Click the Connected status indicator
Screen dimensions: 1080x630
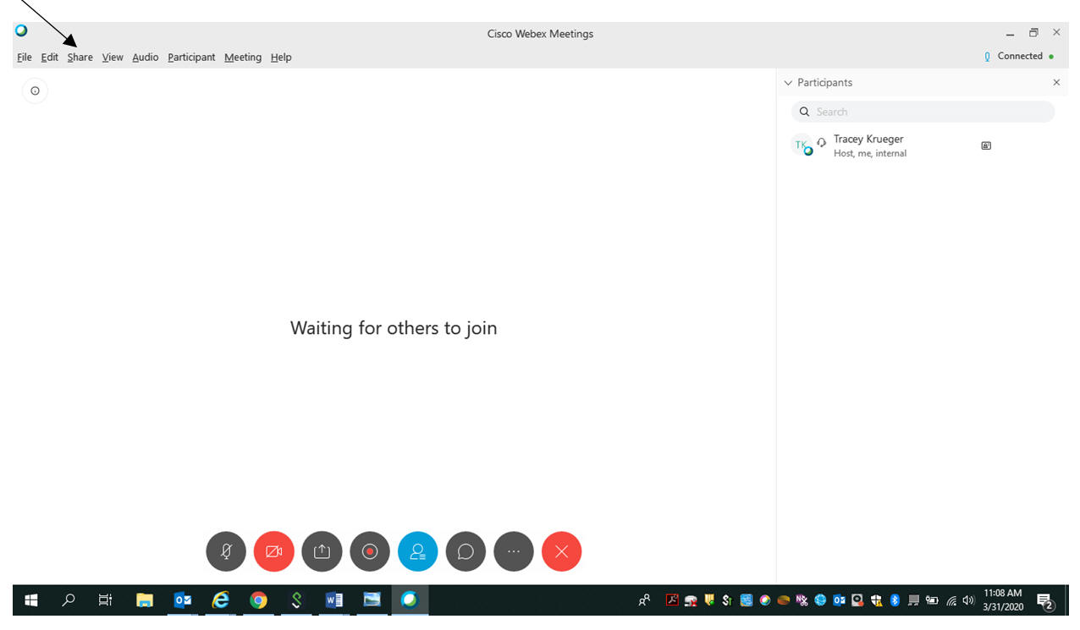pos(1019,57)
